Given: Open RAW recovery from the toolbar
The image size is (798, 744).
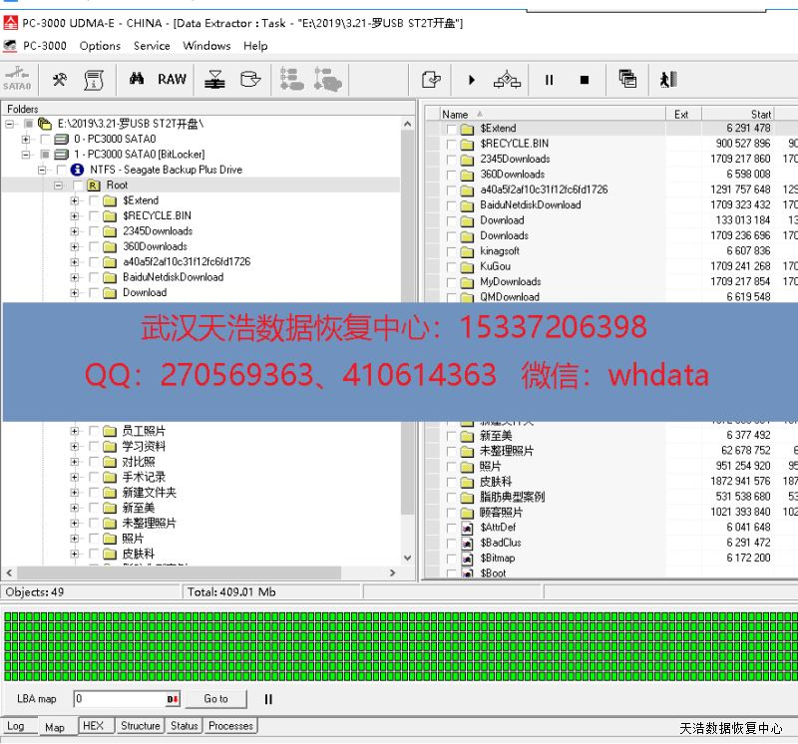Looking at the screenshot, I should (172, 80).
